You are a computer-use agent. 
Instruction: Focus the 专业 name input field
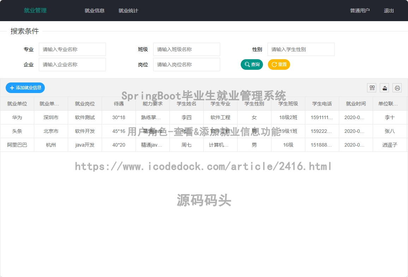[72, 49]
